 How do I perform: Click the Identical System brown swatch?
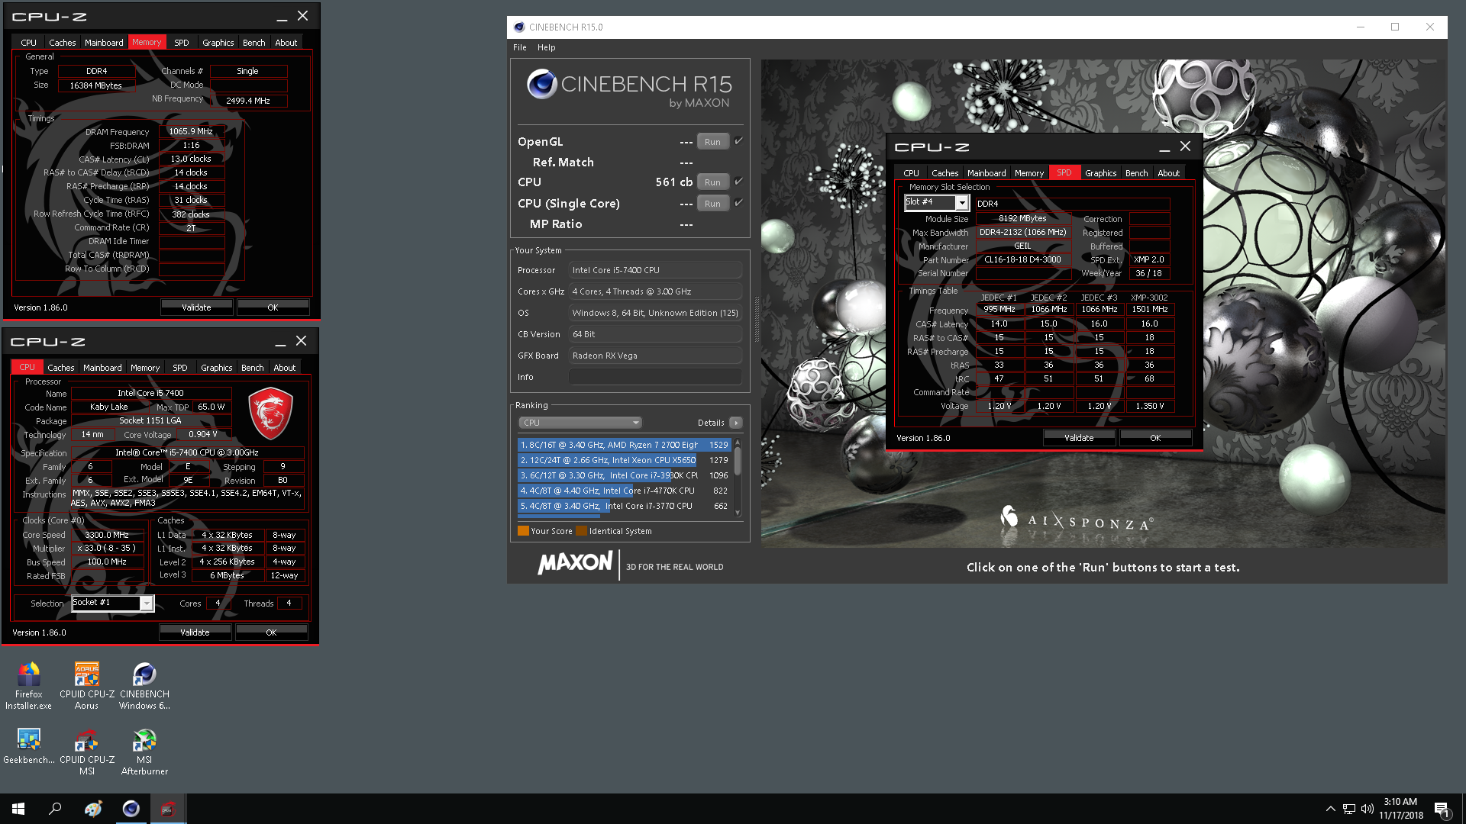[x=581, y=531]
